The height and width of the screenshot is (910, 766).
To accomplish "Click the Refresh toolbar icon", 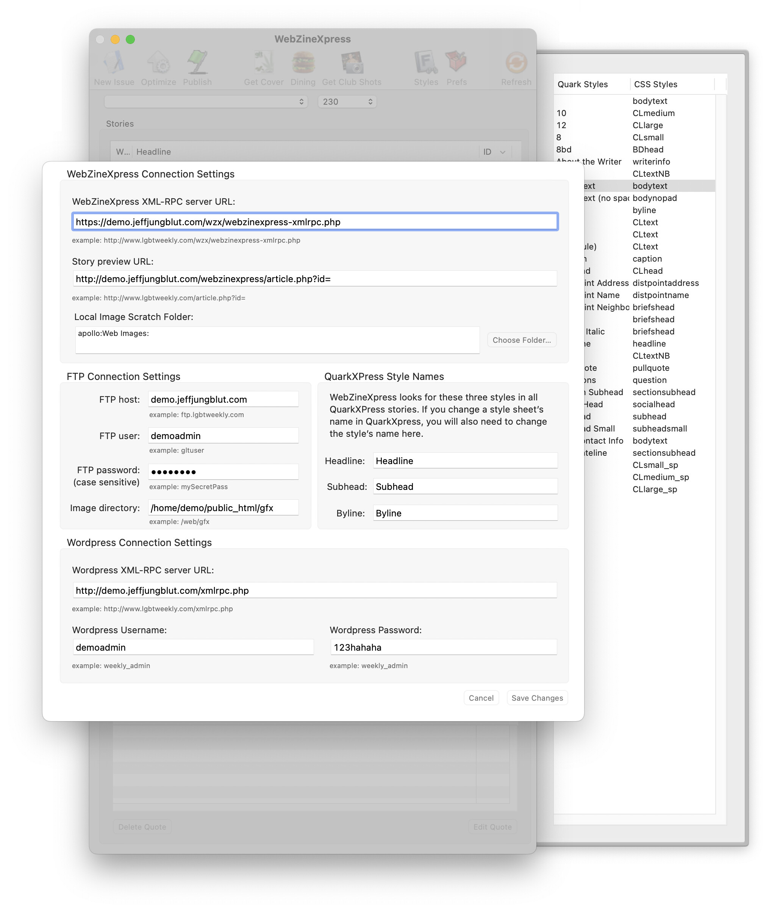I will click(516, 63).
